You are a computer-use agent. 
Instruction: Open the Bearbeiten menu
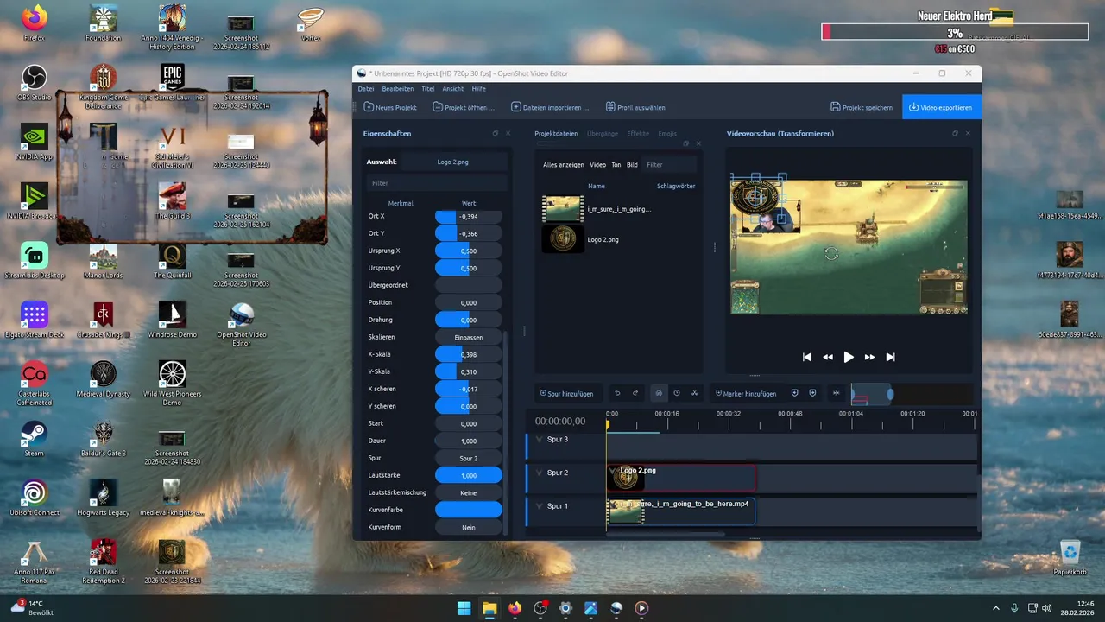(398, 89)
